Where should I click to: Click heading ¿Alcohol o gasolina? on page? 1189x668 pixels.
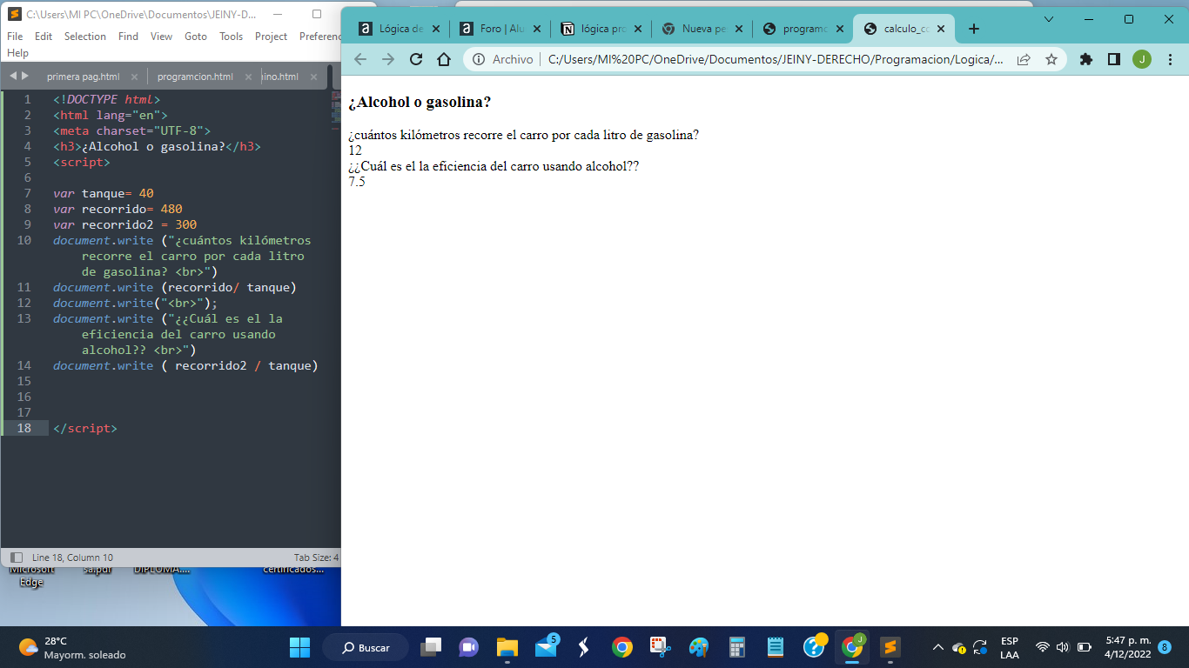tap(420, 102)
